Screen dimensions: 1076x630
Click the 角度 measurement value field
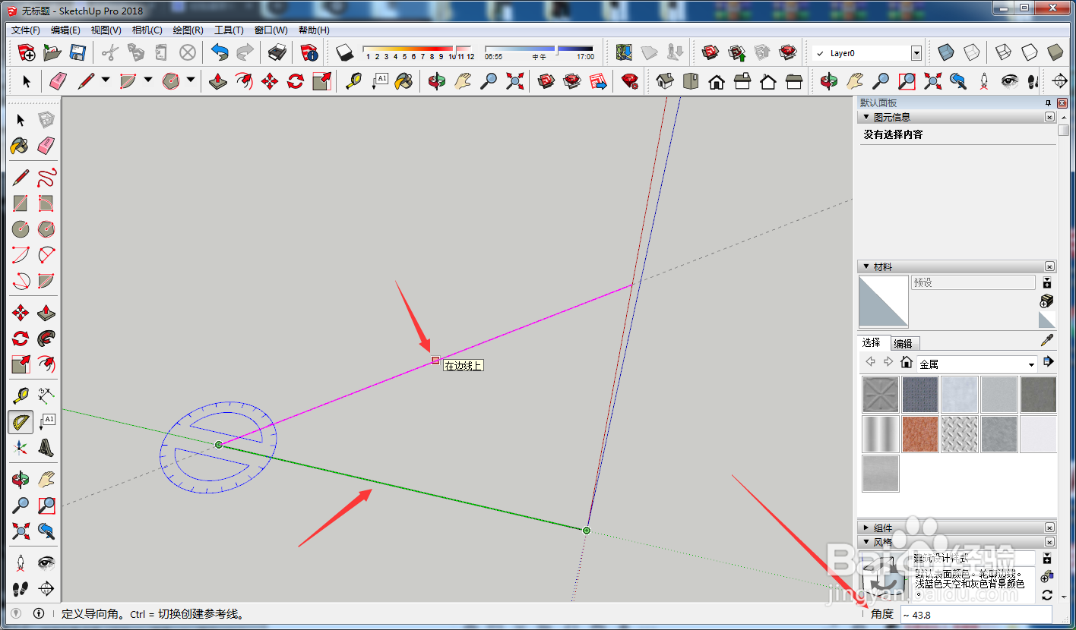(976, 614)
